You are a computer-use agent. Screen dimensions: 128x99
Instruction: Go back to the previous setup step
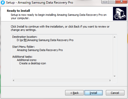[x=74, y=93]
